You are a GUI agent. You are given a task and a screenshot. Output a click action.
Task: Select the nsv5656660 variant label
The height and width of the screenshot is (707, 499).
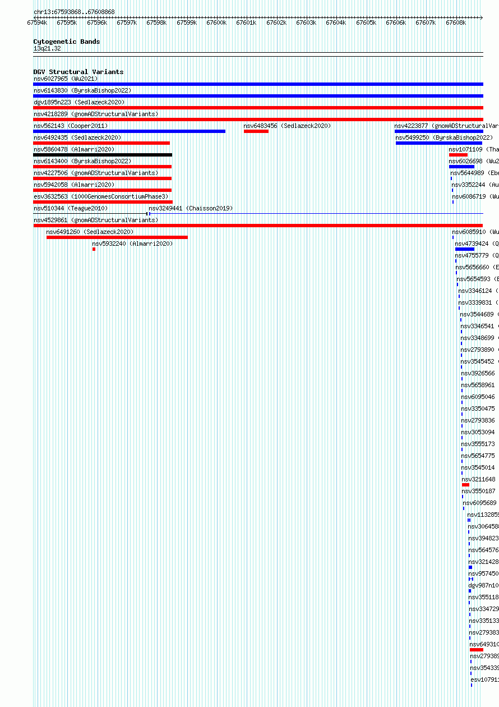[477, 267]
